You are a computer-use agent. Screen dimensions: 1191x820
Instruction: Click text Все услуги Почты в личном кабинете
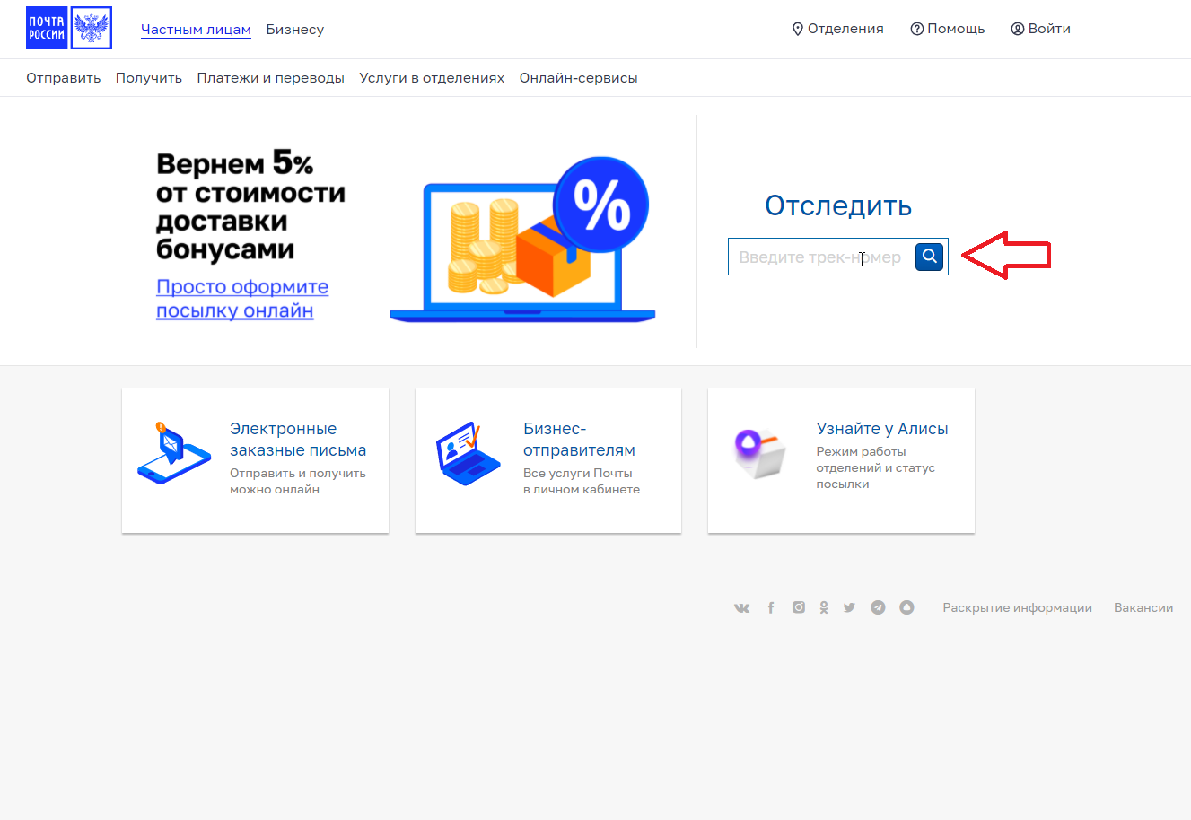582,481
